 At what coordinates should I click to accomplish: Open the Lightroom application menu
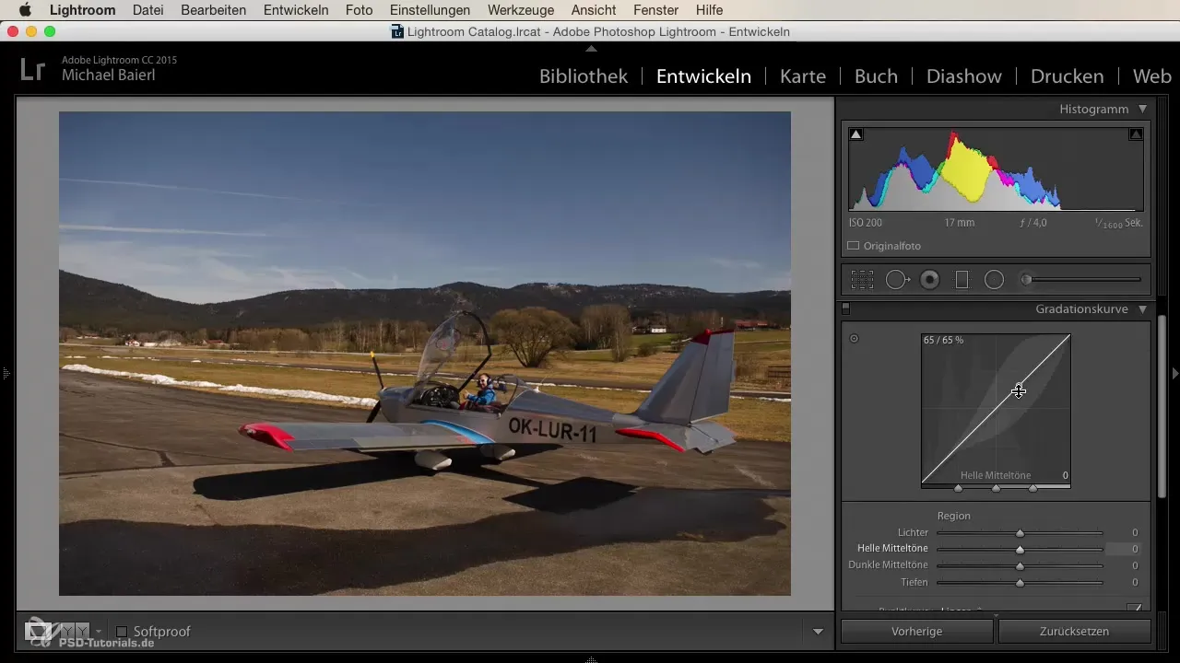(82, 10)
